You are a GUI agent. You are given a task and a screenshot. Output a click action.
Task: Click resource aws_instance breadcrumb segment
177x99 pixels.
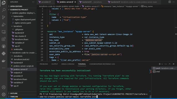pos(120,6)
